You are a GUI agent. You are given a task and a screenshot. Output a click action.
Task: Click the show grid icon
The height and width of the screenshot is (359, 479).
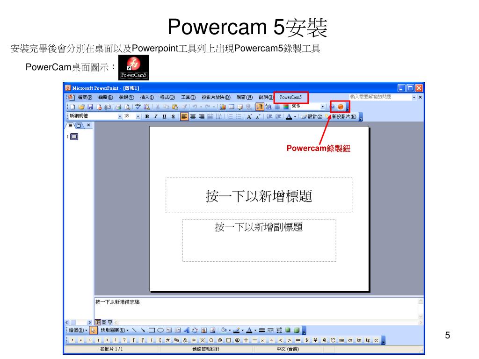(x=277, y=107)
